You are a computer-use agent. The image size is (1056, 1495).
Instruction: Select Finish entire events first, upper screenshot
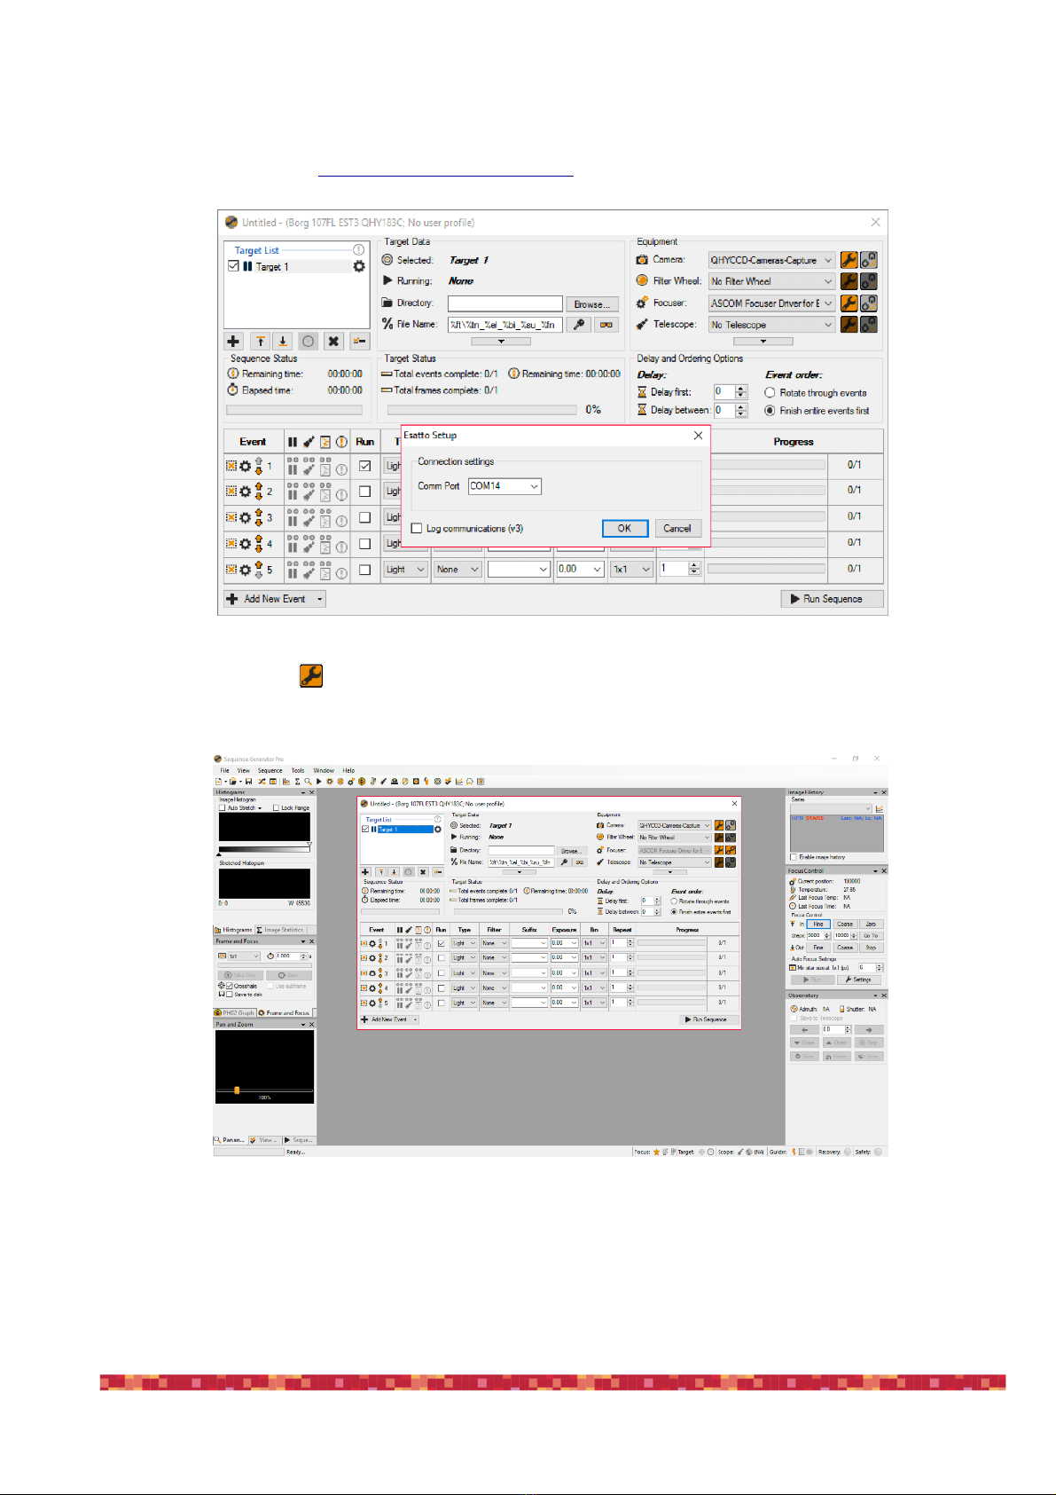click(x=770, y=411)
